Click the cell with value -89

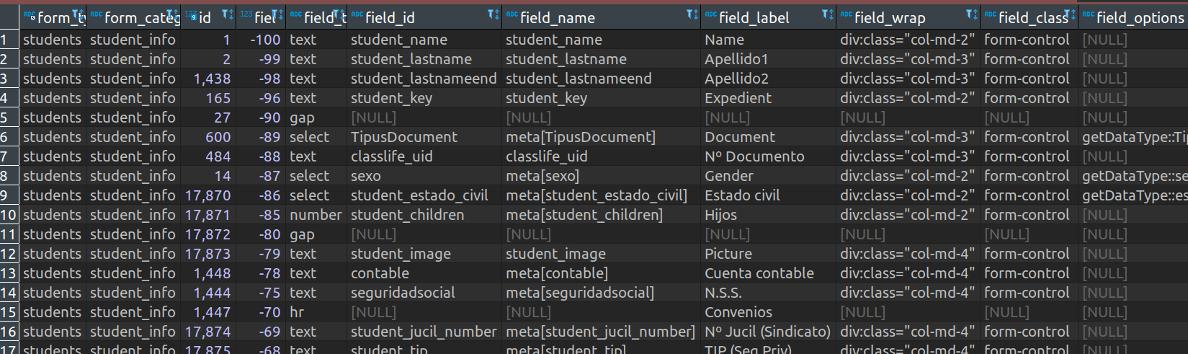(x=261, y=137)
